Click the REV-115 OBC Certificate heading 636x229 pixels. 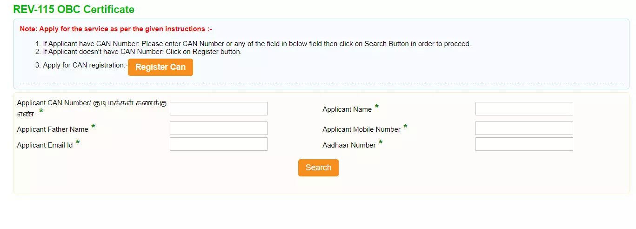pos(74,9)
